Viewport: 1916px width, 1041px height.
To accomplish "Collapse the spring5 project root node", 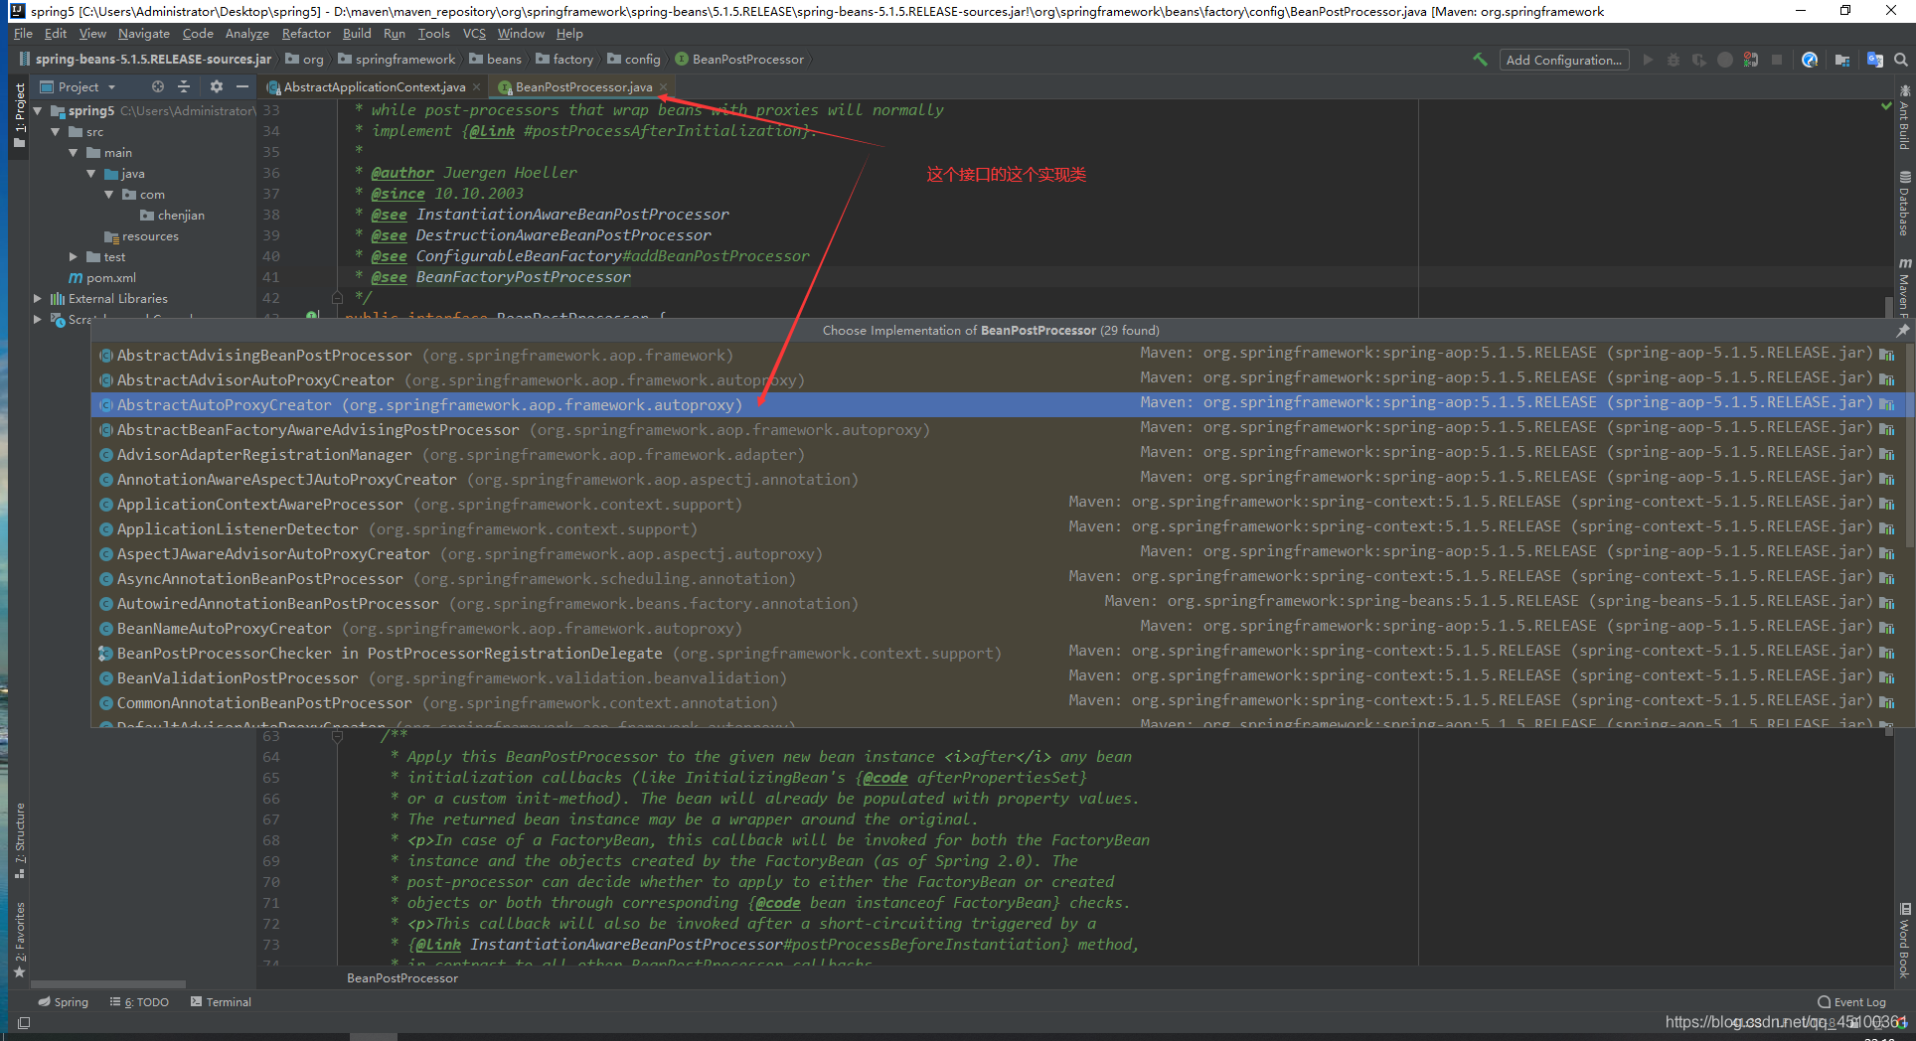I will [x=38, y=111].
